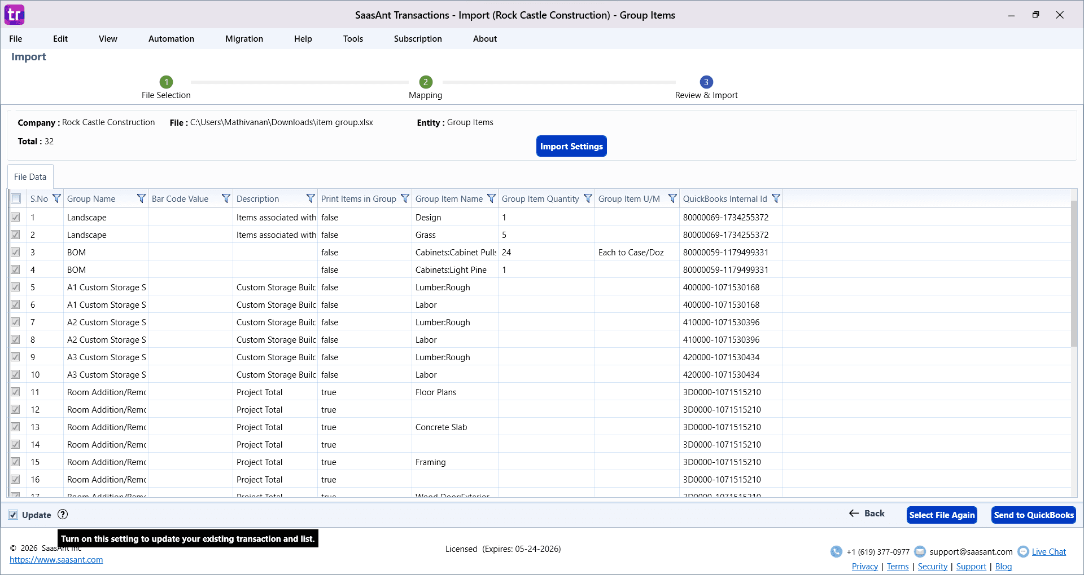Click the SaasAnt Transactions app logo icon
The width and height of the screenshot is (1084, 575).
coord(15,15)
